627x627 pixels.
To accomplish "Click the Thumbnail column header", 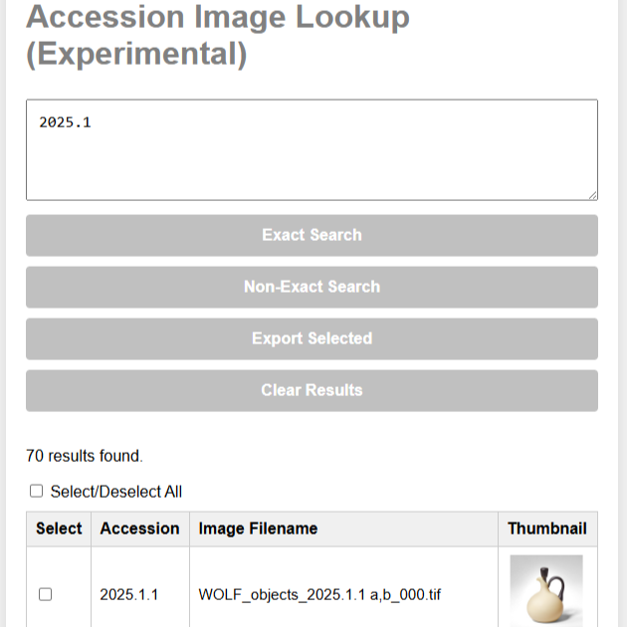I will click(x=546, y=528).
